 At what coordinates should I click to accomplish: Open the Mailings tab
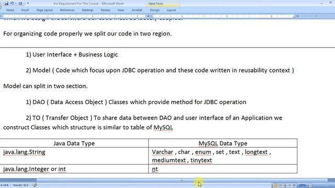point(87,10)
